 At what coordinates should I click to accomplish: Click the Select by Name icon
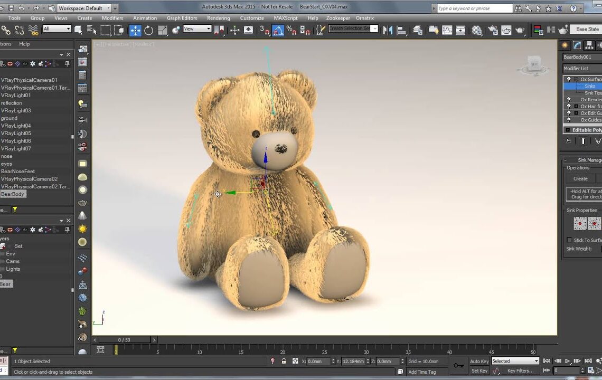coord(92,30)
